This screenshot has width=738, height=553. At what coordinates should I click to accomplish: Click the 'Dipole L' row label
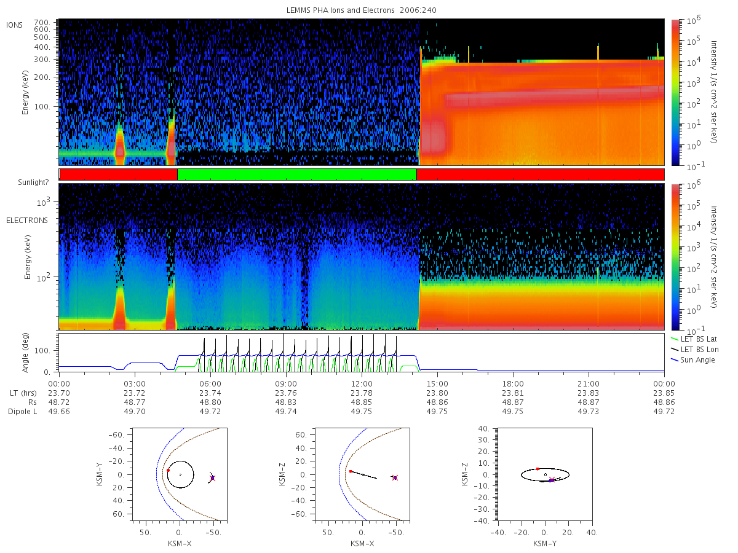coord(22,411)
